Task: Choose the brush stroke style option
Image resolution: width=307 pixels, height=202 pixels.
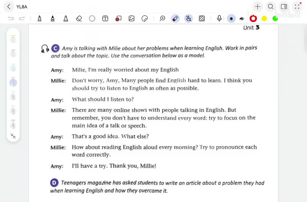Action: coord(242,19)
